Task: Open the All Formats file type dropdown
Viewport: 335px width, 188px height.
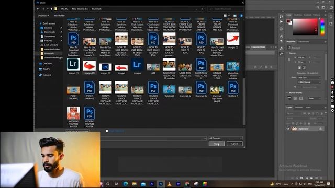Action: [226, 138]
